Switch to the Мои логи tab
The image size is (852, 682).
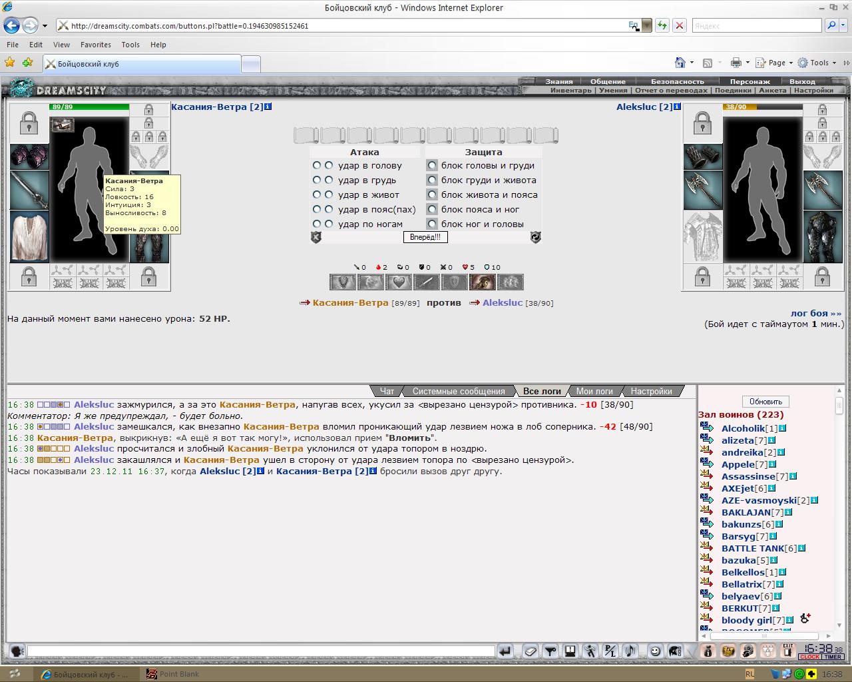[x=594, y=391]
